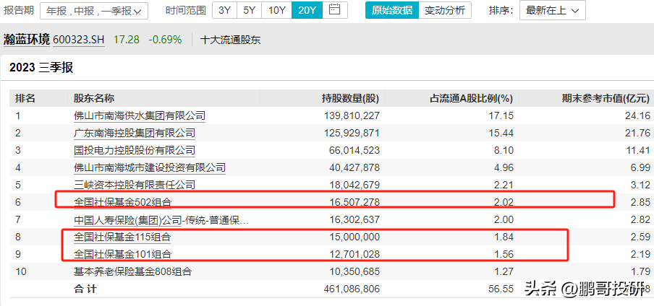654x306 pixels.
Task: Click market value 11.41
Action: [639, 150]
